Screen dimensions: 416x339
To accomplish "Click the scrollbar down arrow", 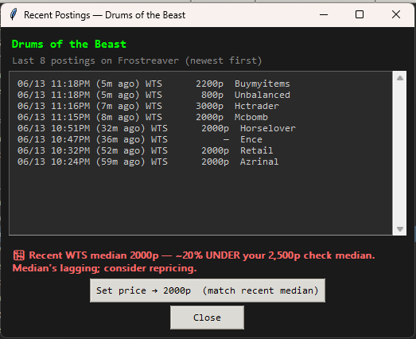I will pyautogui.click(x=400, y=229).
